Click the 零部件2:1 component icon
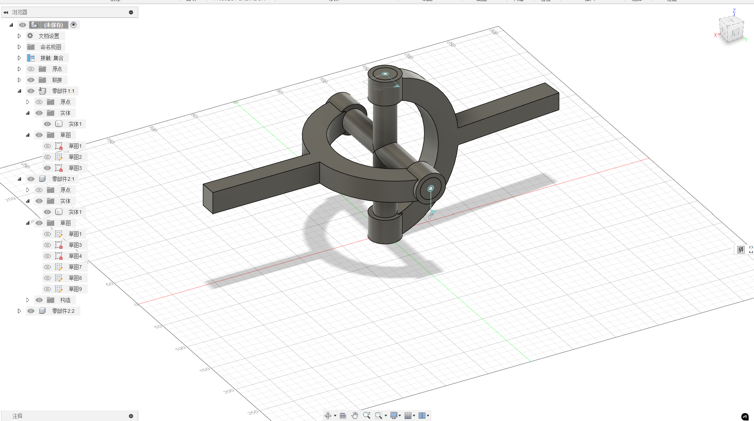Image resolution: width=754 pixels, height=421 pixels. point(43,179)
